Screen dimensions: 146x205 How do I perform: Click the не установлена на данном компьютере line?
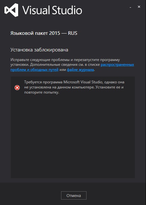(59, 87)
